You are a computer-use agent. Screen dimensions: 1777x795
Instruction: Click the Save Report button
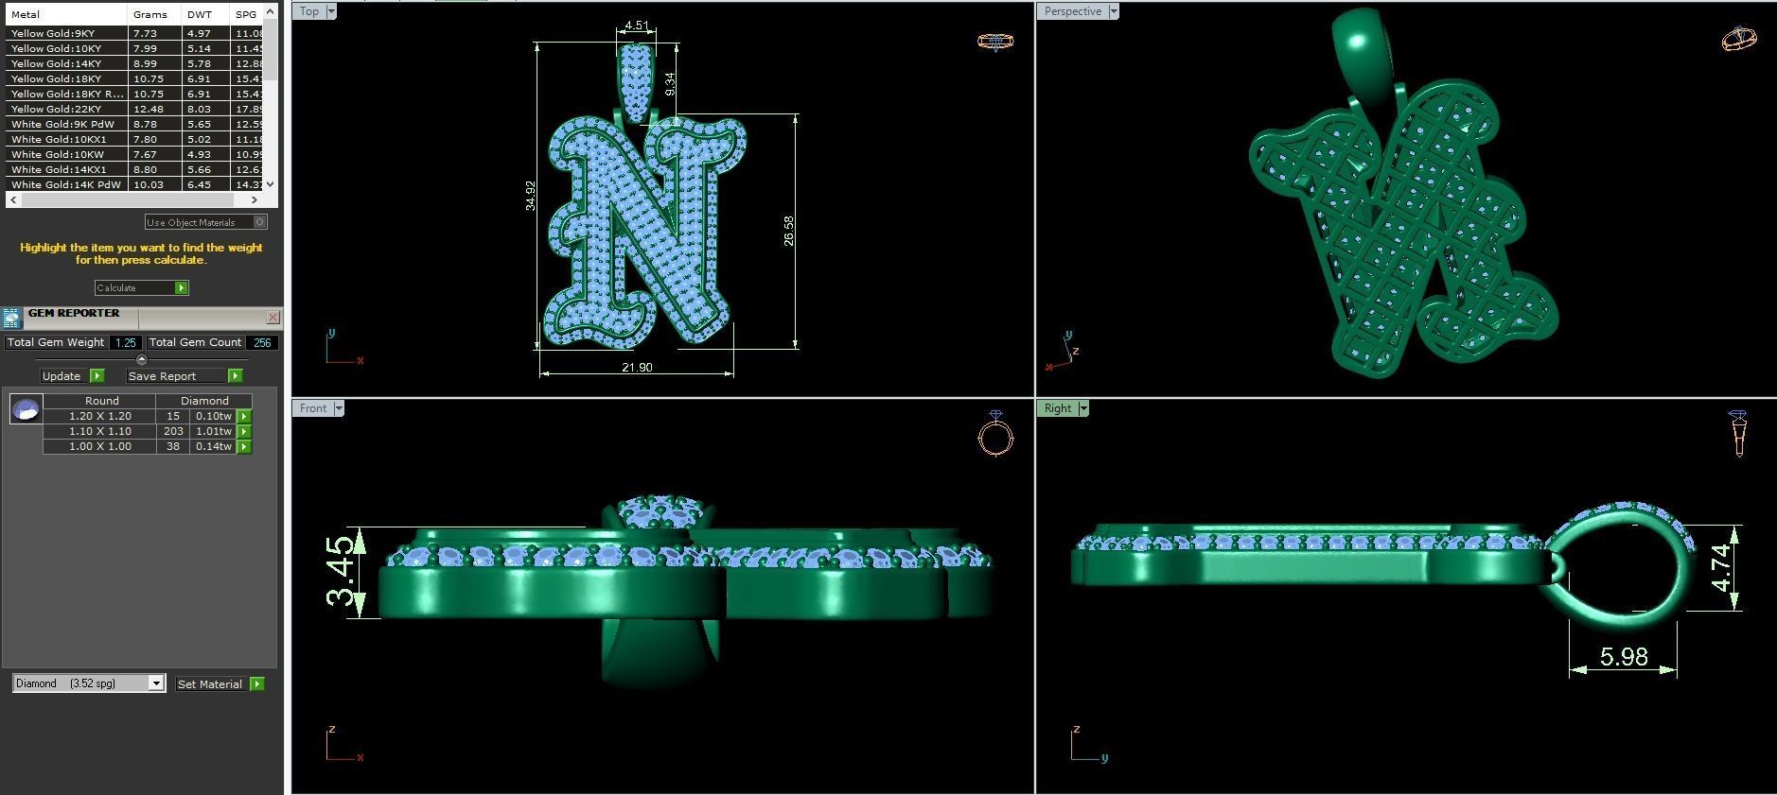coord(177,376)
